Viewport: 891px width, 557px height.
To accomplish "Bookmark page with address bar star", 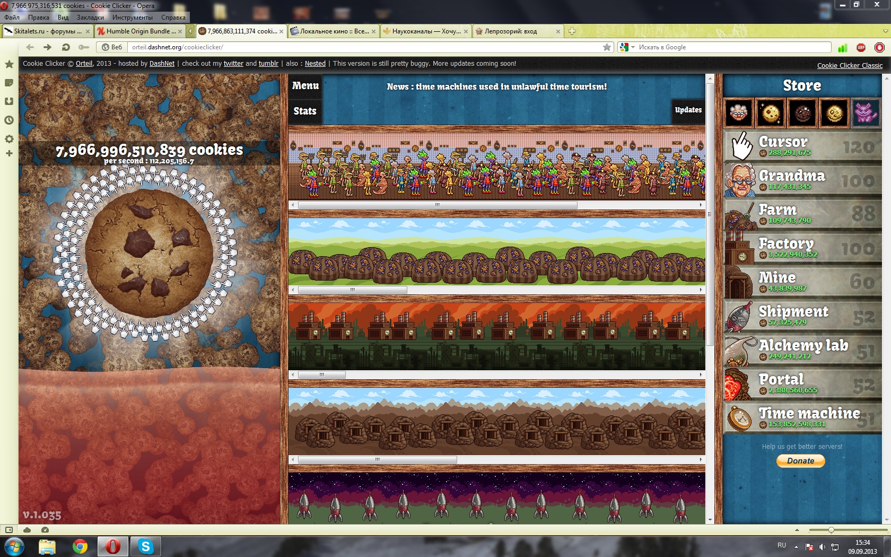I will point(607,47).
